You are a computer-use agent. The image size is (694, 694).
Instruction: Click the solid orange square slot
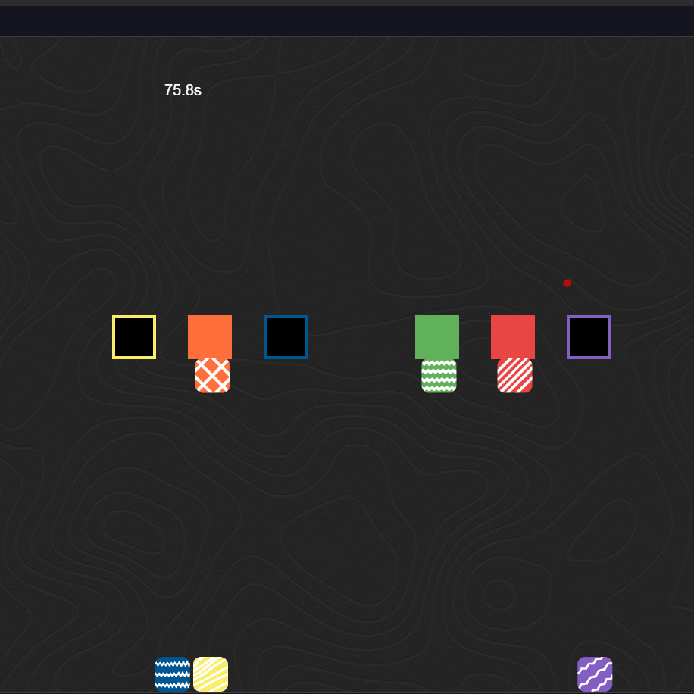tap(210, 337)
